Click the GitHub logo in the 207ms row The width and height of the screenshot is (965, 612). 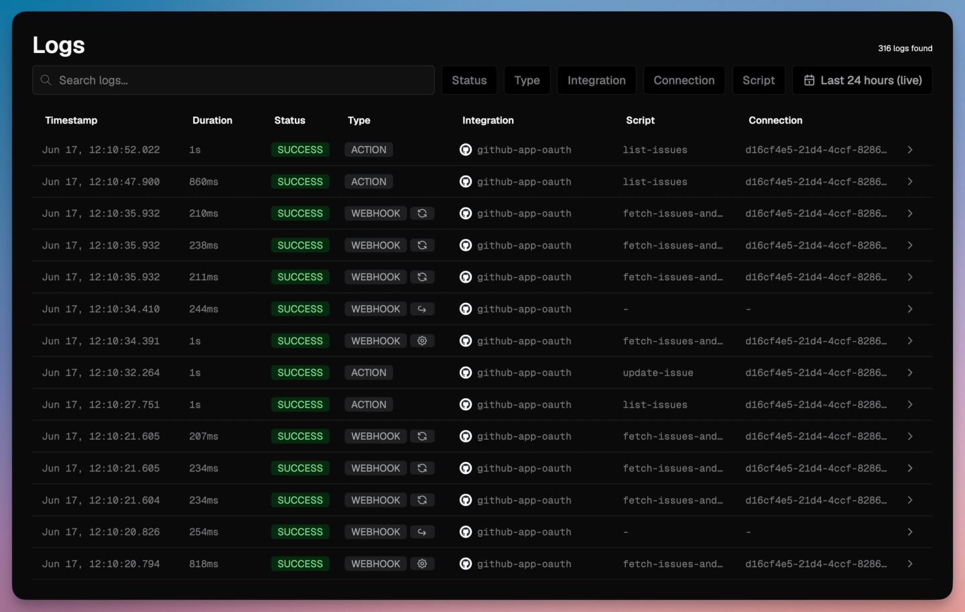pyautogui.click(x=466, y=436)
